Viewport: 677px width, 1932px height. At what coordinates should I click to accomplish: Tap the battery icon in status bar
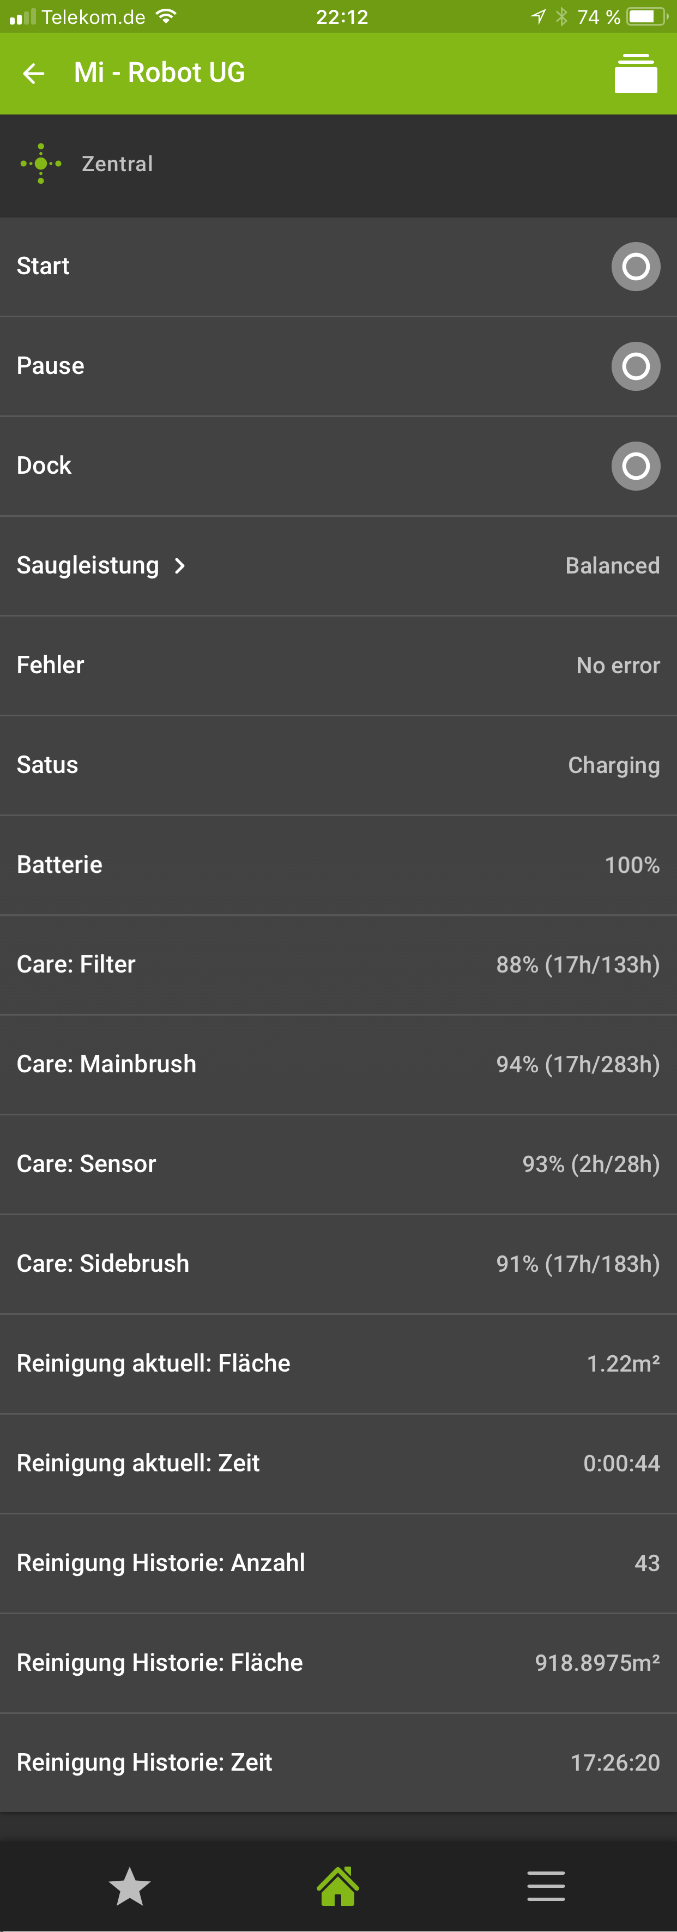click(646, 16)
